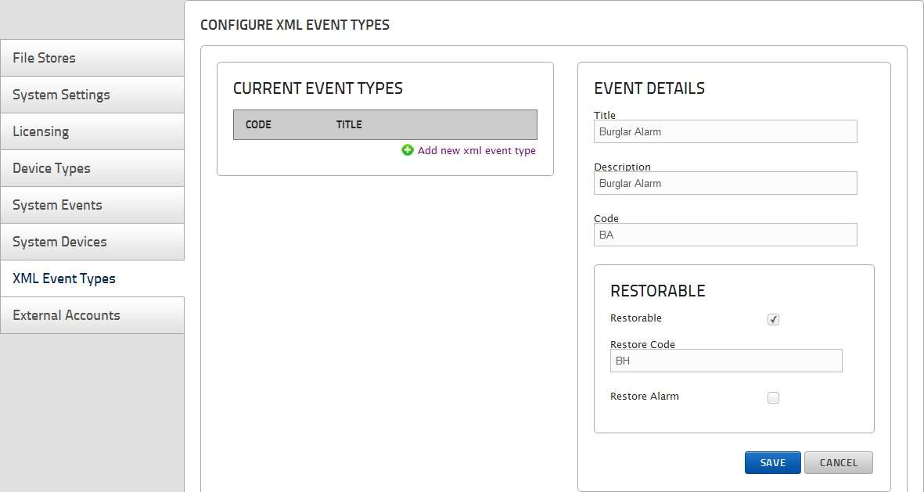Enable the Restore Alarm checkbox
The height and width of the screenshot is (492, 924).
tap(773, 397)
